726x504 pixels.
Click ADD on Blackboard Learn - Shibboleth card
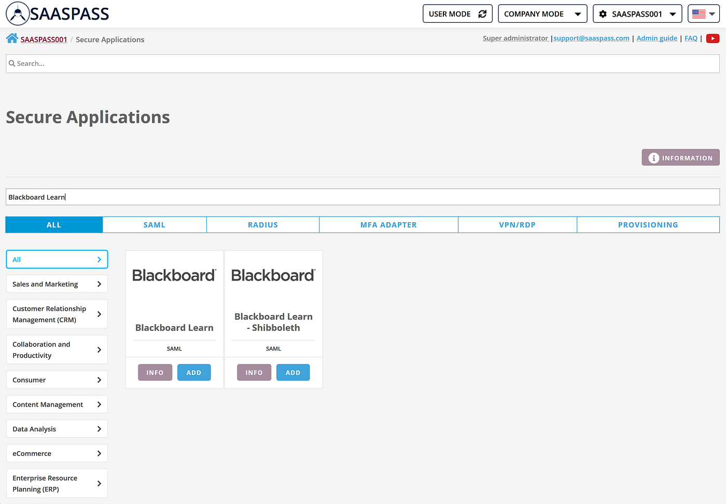pos(293,372)
